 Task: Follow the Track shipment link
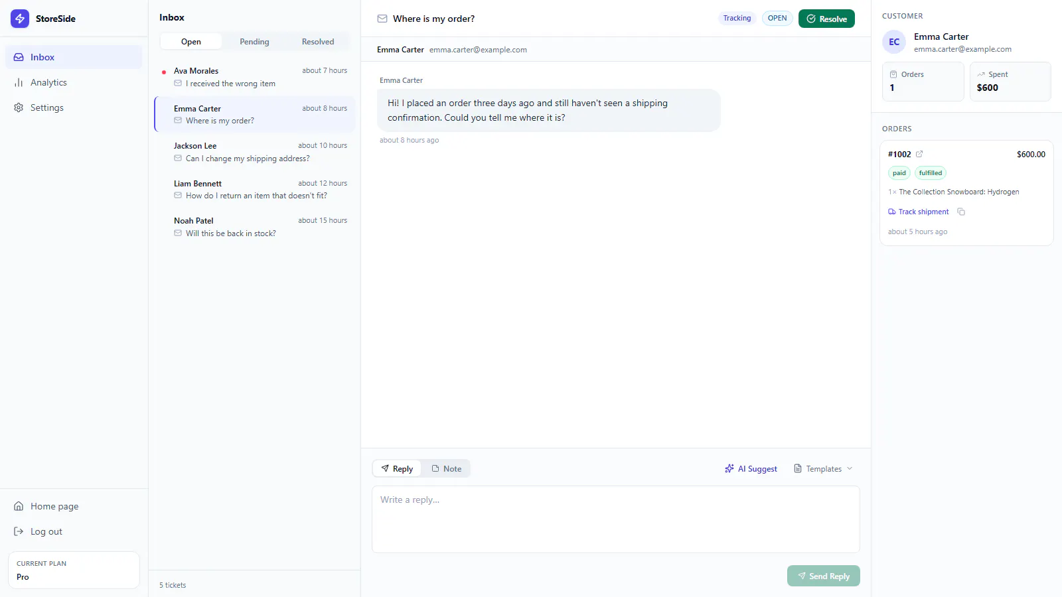pyautogui.click(x=919, y=212)
